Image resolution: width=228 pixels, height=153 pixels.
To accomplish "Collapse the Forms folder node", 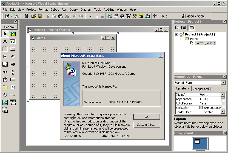I will pos(182,39).
